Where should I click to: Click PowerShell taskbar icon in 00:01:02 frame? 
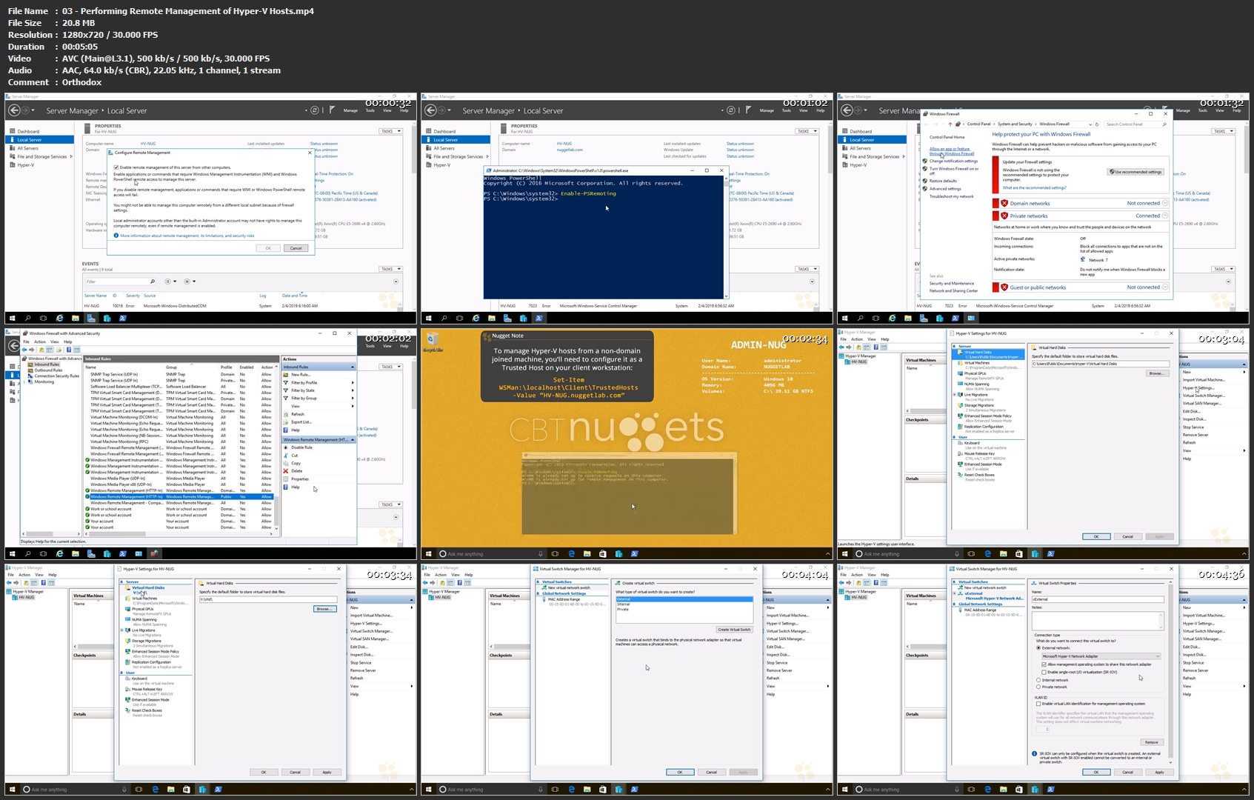(538, 318)
